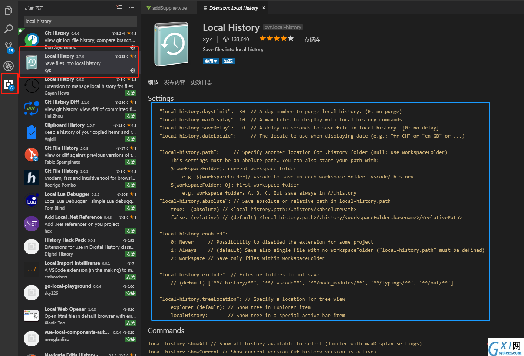Switch to the Changelog (更改日志) tab
Screen dimensions: 524x356
tap(201, 82)
